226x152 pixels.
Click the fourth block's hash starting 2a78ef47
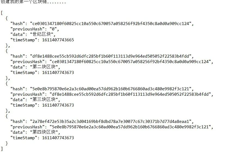click(x=111, y=122)
